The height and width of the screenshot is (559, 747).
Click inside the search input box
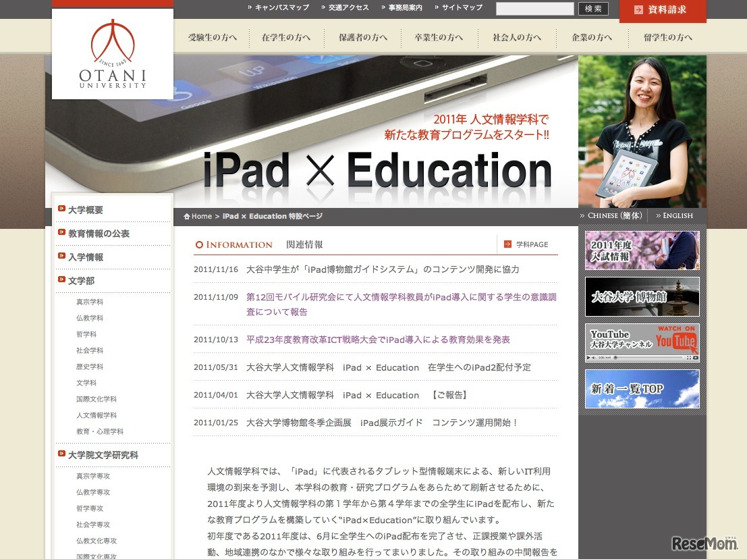coord(534,9)
